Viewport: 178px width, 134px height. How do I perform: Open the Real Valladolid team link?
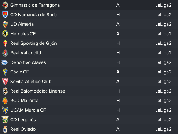tap(26, 53)
